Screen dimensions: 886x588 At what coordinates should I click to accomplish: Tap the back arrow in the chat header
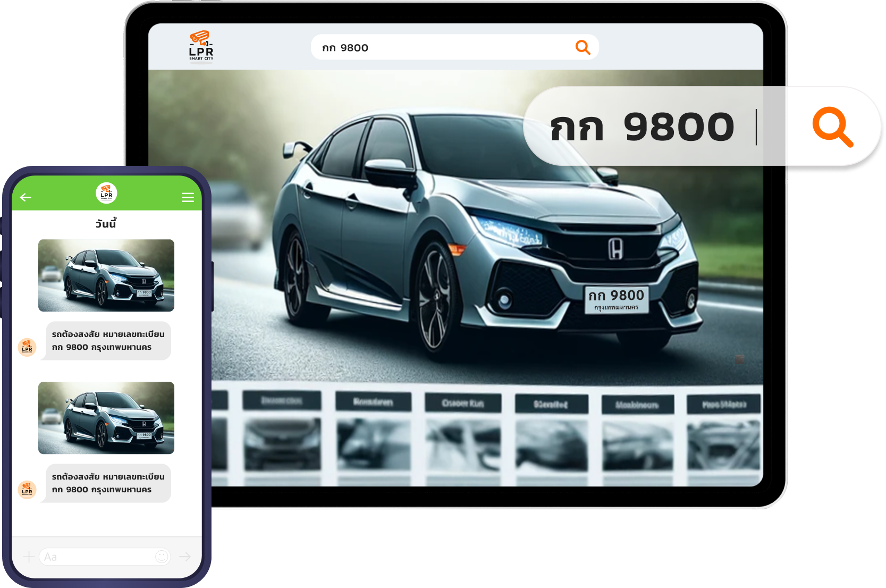tap(26, 197)
